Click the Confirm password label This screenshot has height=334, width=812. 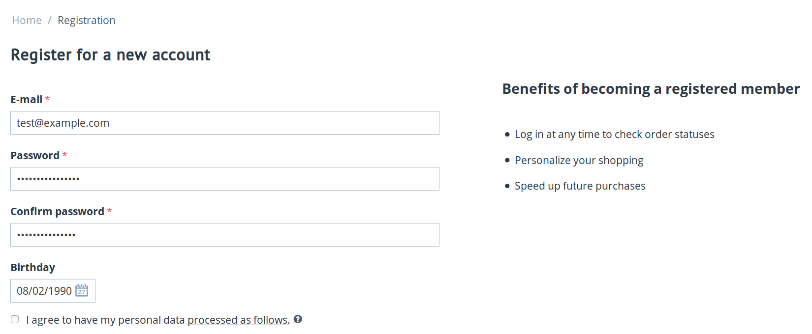point(58,211)
